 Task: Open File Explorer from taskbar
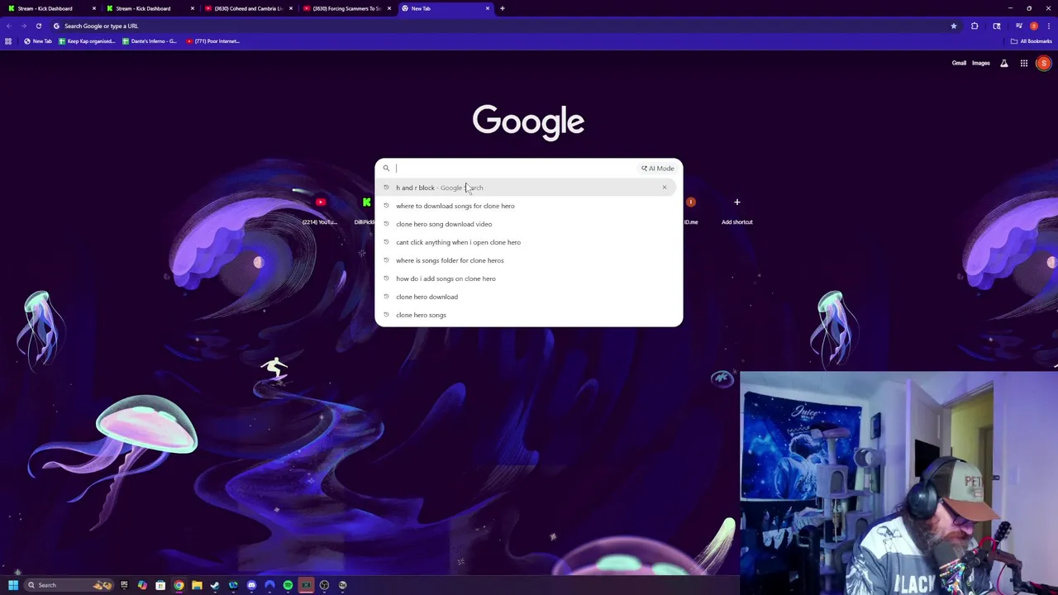[x=197, y=585]
